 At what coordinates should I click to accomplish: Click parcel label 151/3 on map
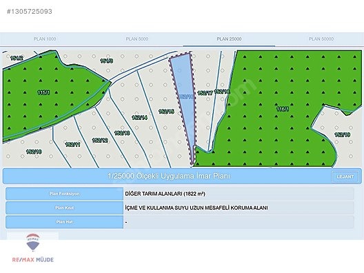coord(107,61)
